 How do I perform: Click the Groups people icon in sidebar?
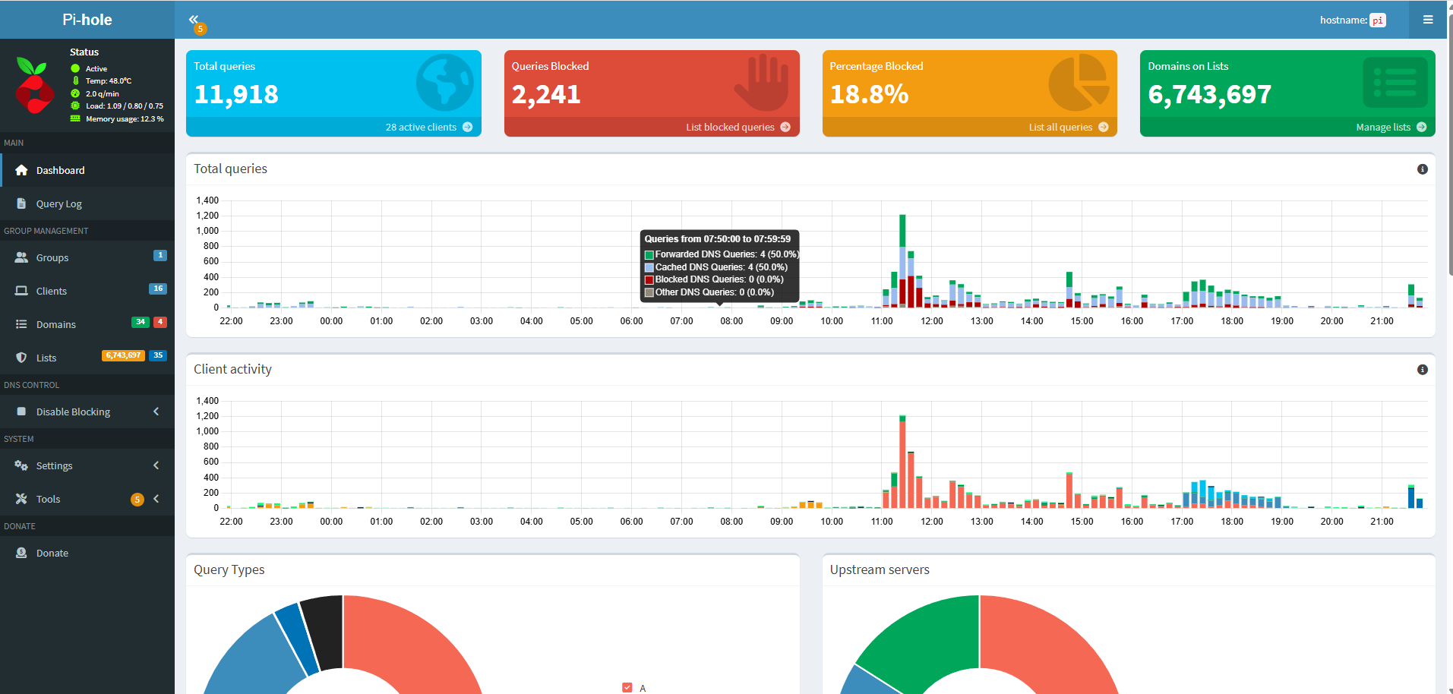[x=21, y=257]
